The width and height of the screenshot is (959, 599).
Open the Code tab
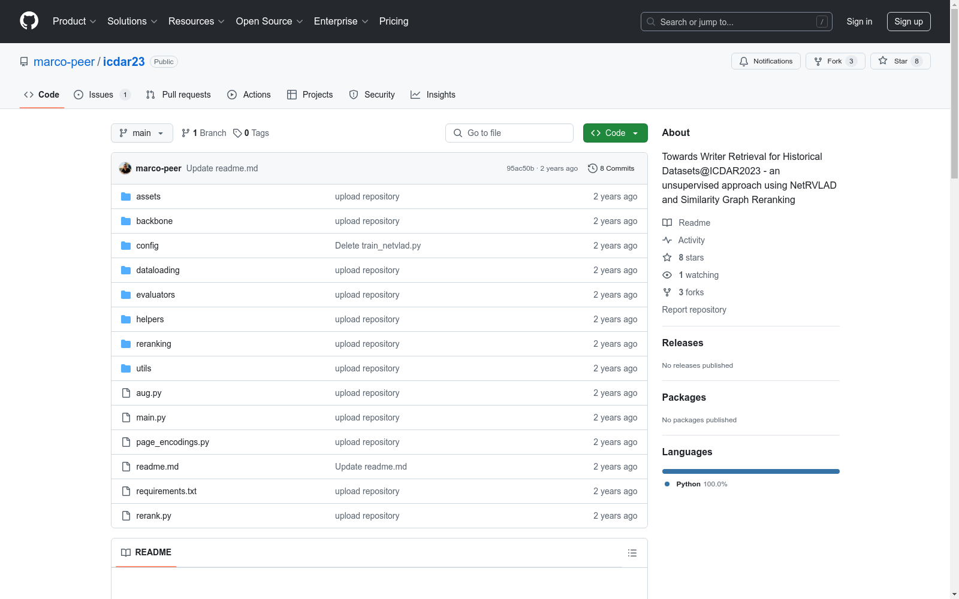(x=42, y=95)
